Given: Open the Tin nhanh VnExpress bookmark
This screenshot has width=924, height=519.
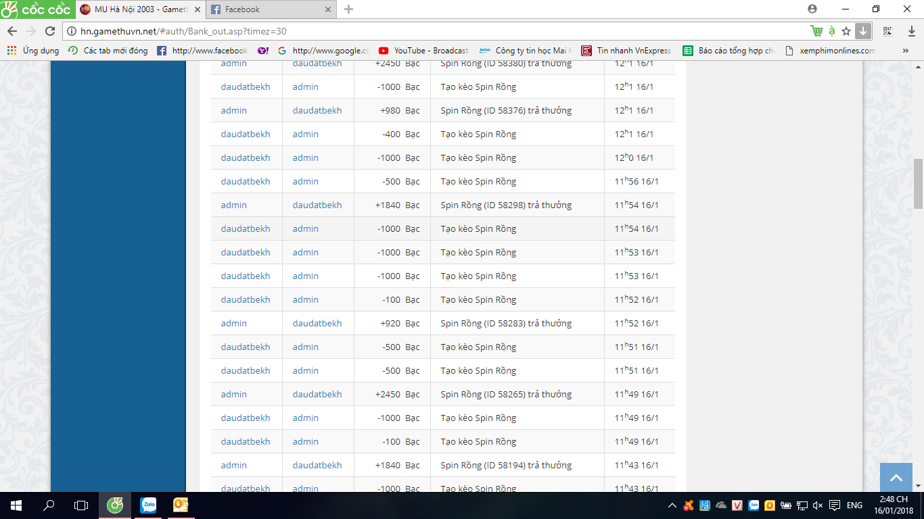Looking at the screenshot, I should 626,51.
